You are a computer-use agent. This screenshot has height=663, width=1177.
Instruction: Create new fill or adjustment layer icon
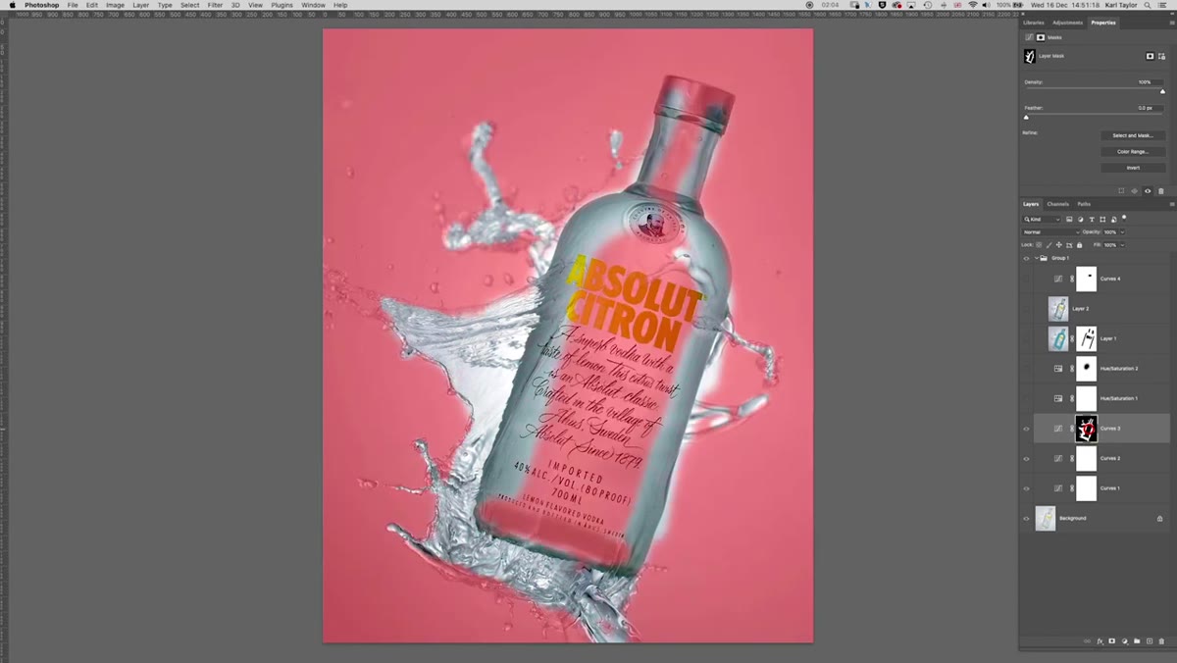click(x=1125, y=641)
